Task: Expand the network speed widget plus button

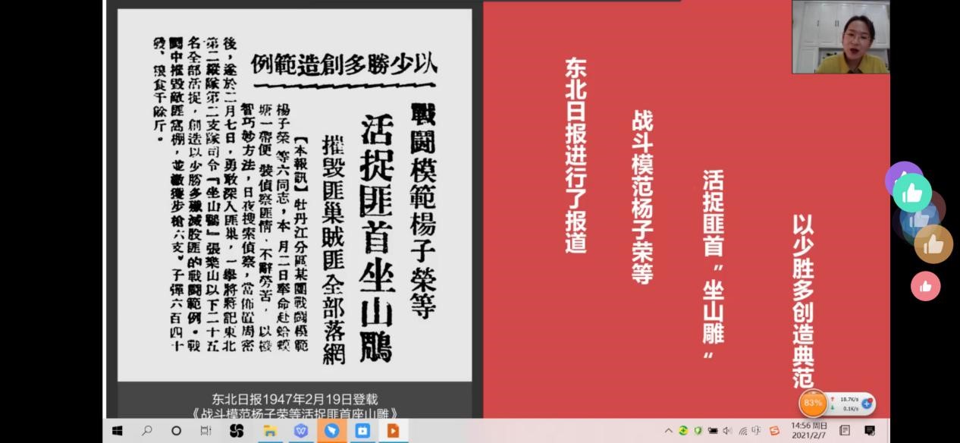Action: pyautogui.click(x=866, y=404)
